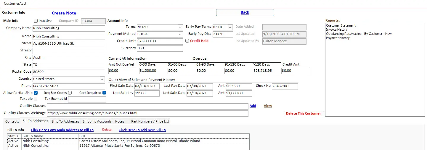
Task: Click the Company ID field 13304
Action: 93,21
